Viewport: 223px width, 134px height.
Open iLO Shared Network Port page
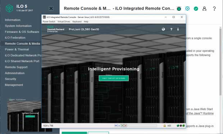[22, 61]
